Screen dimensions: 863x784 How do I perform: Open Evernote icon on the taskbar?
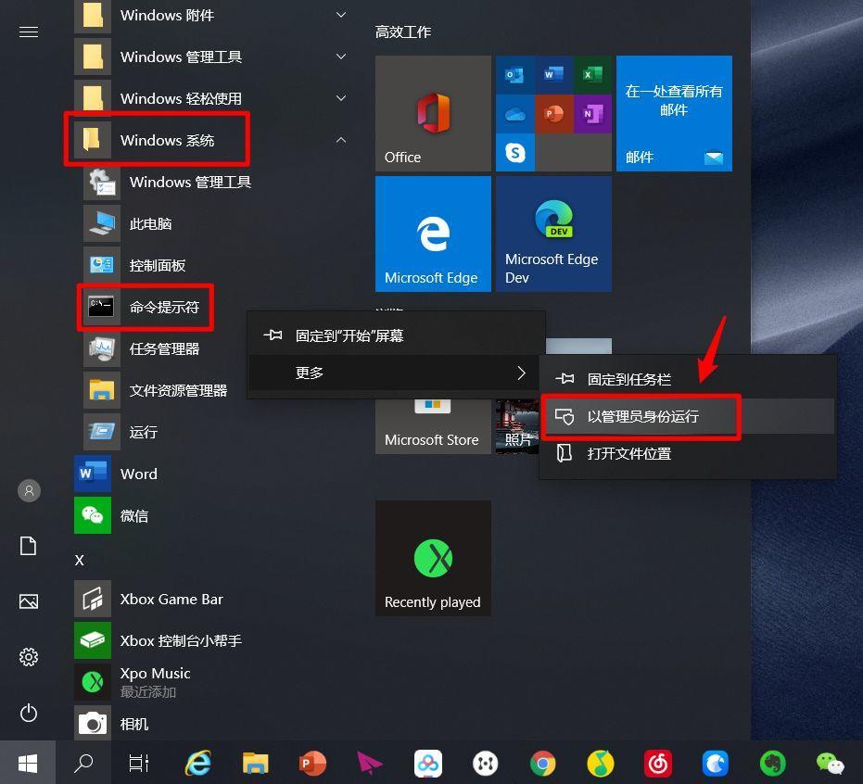[x=773, y=763]
